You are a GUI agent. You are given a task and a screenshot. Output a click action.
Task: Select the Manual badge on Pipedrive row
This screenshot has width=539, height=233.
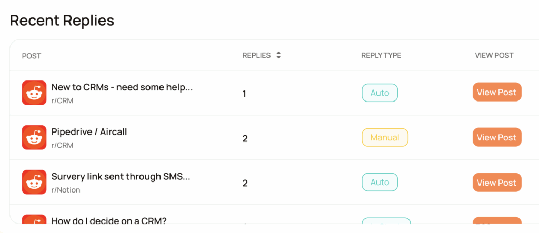(x=385, y=137)
